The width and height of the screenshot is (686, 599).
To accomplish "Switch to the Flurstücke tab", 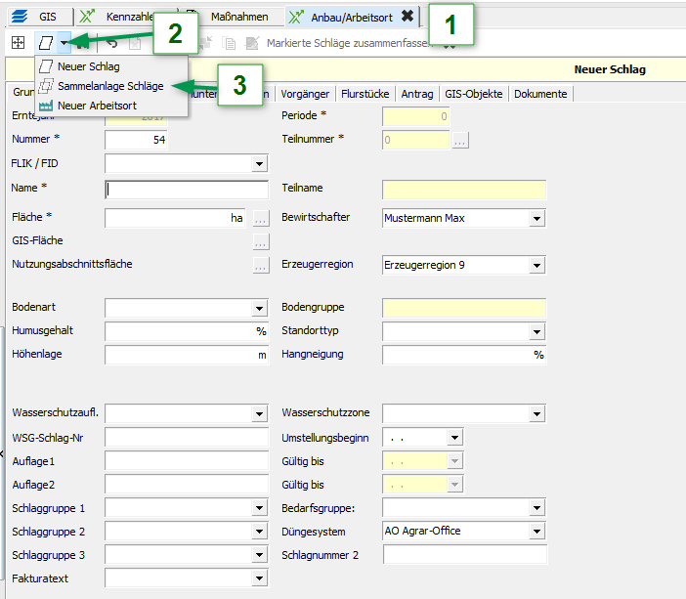I will point(365,94).
